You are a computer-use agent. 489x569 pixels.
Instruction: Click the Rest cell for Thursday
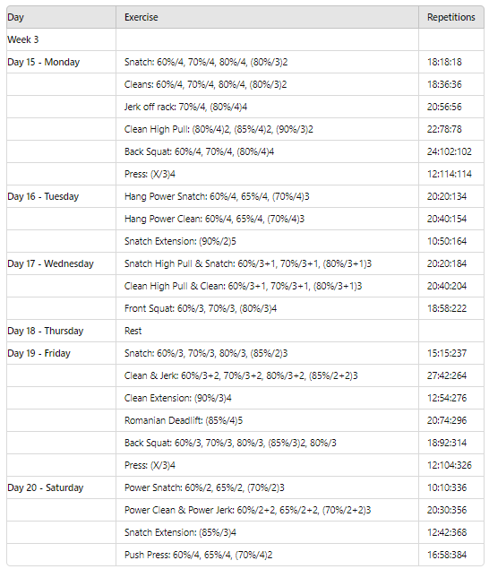[268, 331]
